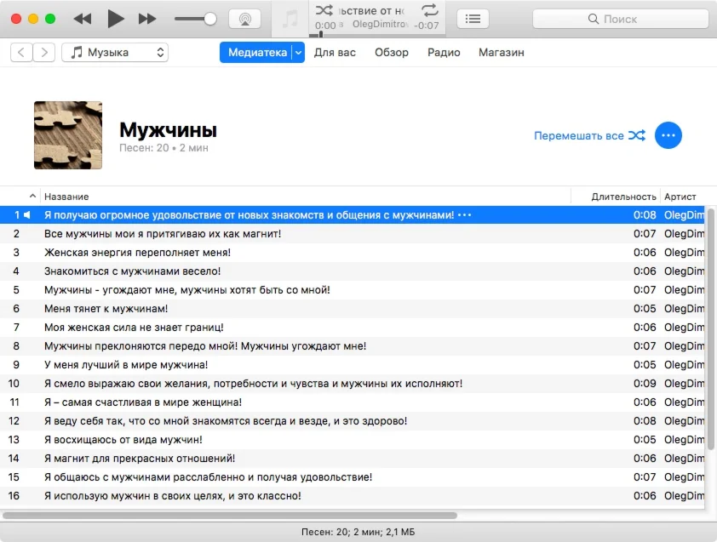Screen dimensions: 717x542
Task: Switch to the Для вас tab
Action: click(x=336, y=53)
